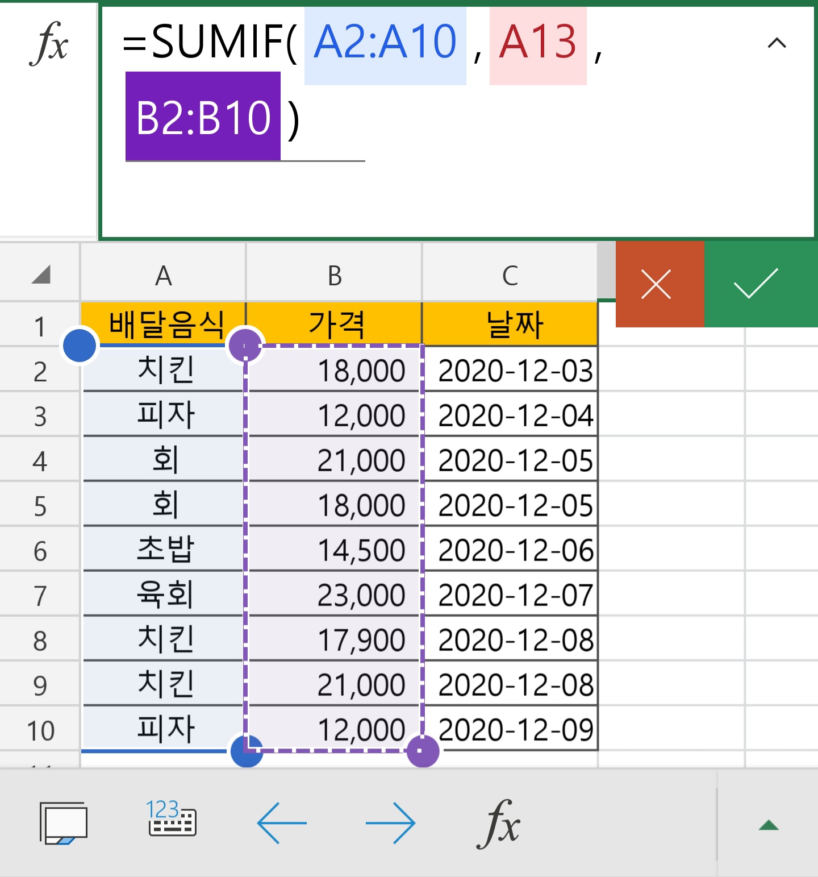
Task: Click the 초밥 cell
Action: 164,549
